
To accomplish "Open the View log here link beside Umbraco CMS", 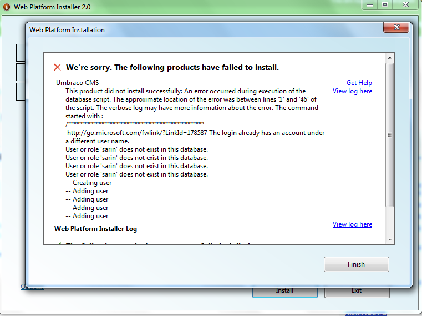I will 352,91.
